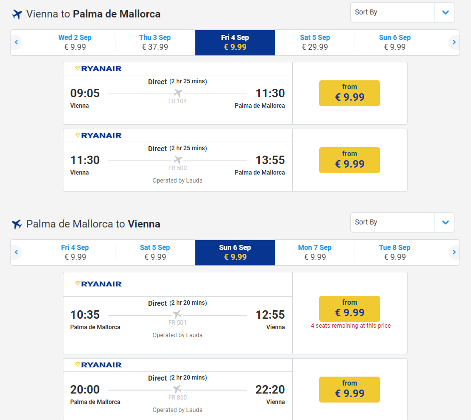Expand later outbound dates with the right arrow
Screen dimensions: 471x420
coord(454,42)
